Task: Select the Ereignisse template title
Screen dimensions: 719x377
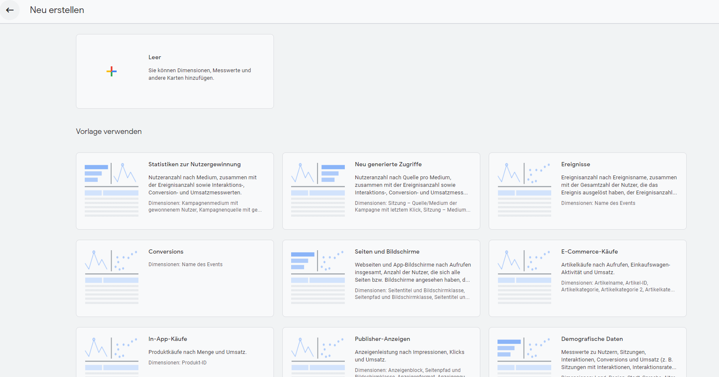Action: pos(576,165)
